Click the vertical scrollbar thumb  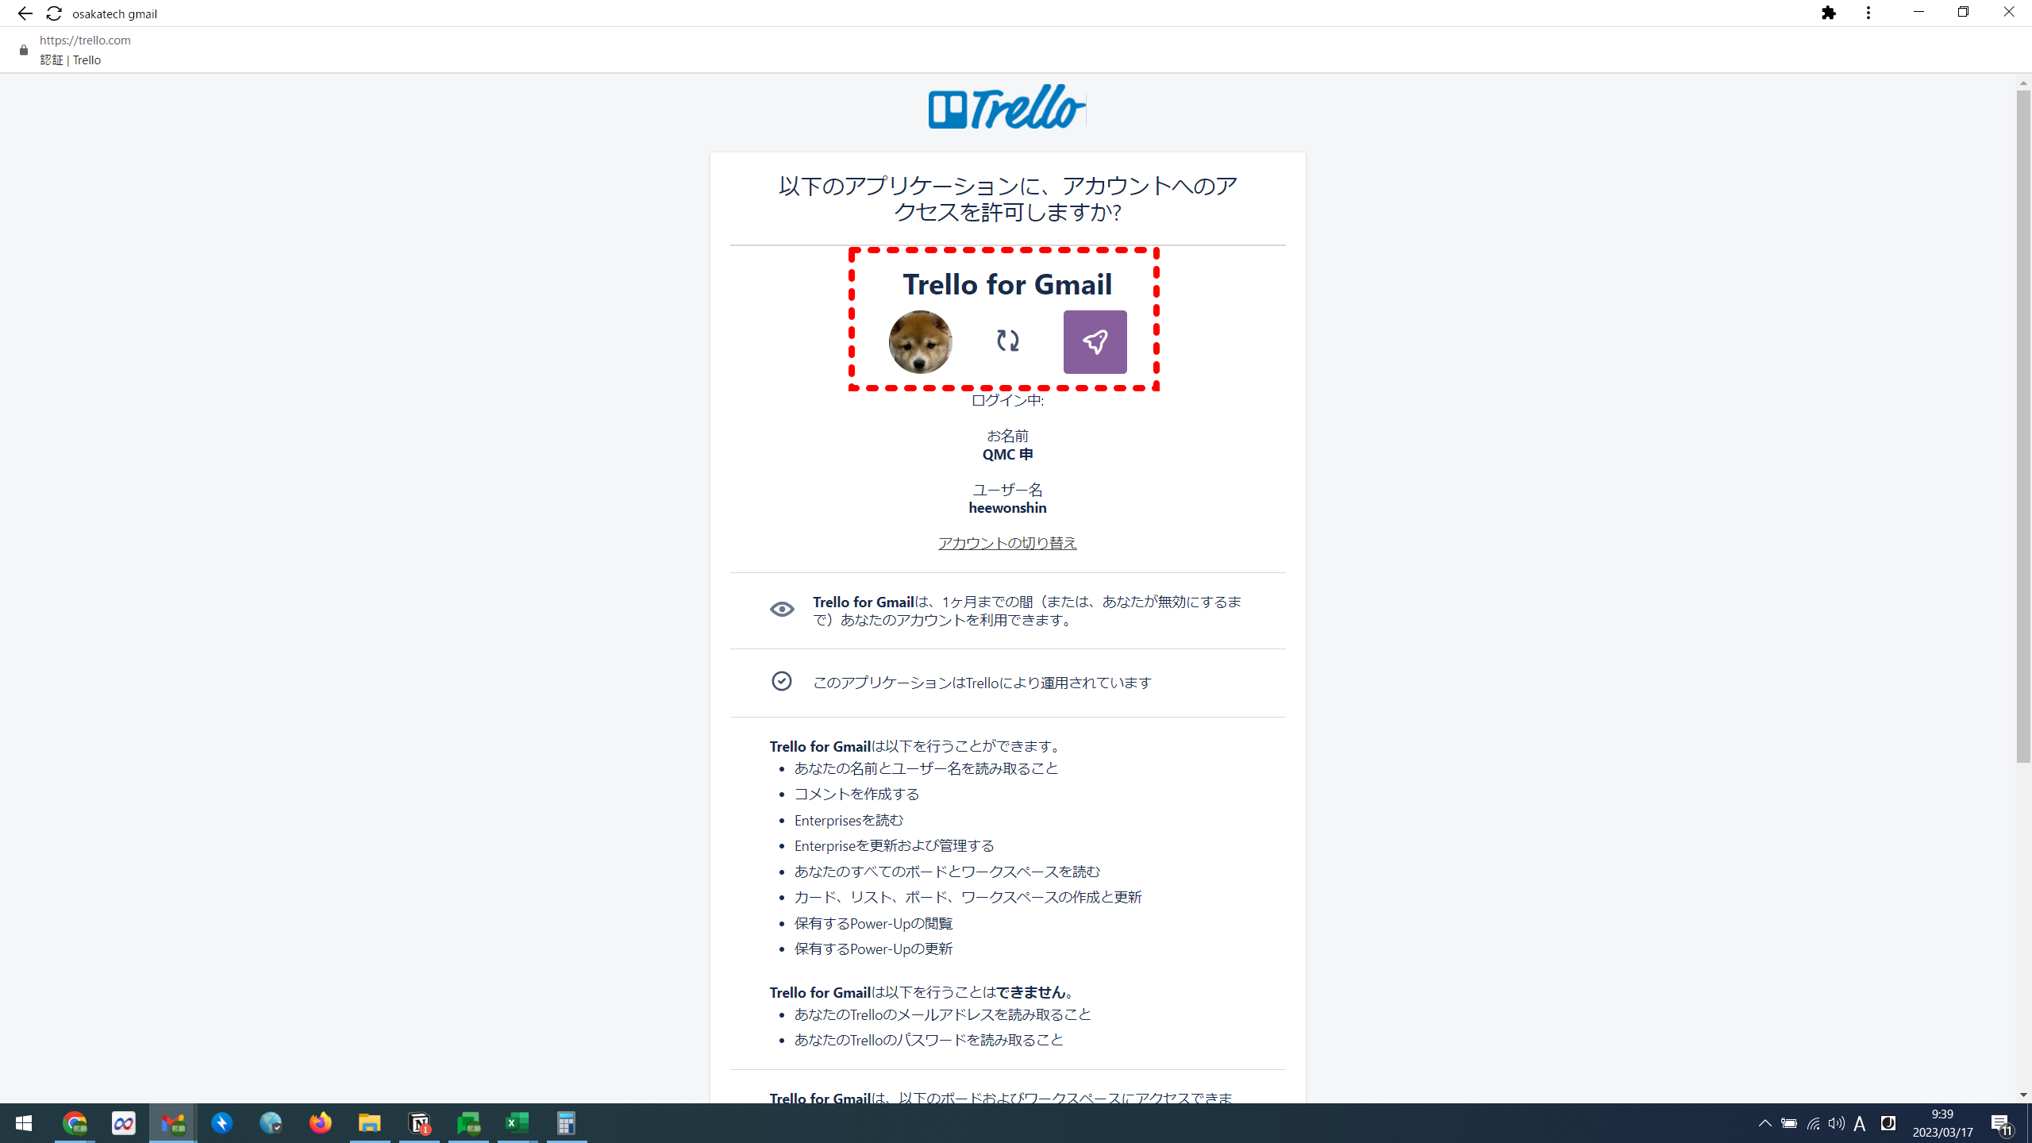tap(2023, 426)
